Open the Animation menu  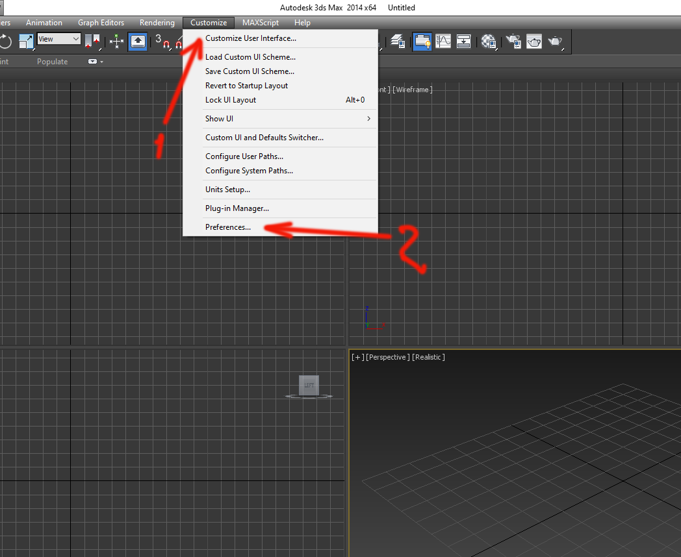pos(44,23)
